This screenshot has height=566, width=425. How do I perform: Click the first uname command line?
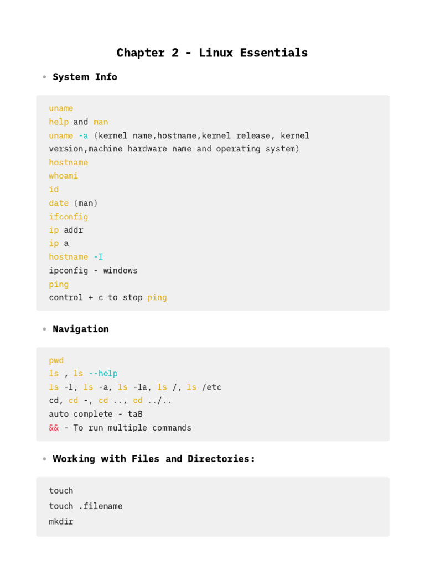(x=61, y=108)
